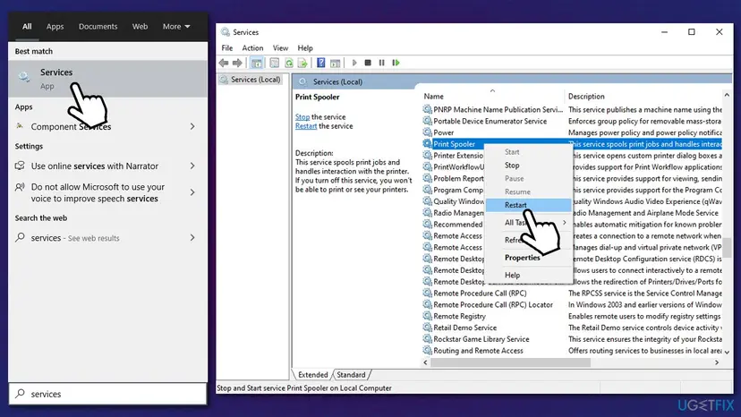Screen dimensions: 741x417
Task: Click the horizontal scrollbar left arrow
Action: 425,362
